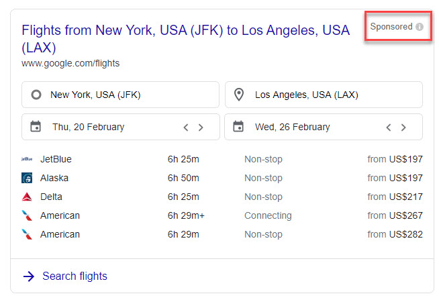
Task: Advance return date to next day
Action: [x=403, y=127]
